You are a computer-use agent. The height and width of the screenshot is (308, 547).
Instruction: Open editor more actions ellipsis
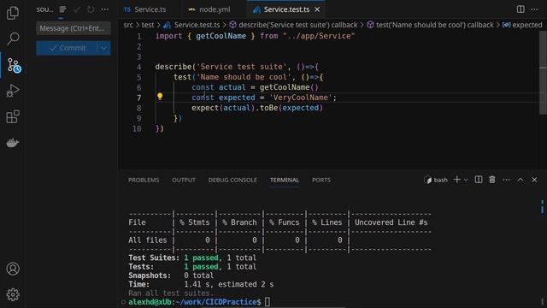coord(534,9)
